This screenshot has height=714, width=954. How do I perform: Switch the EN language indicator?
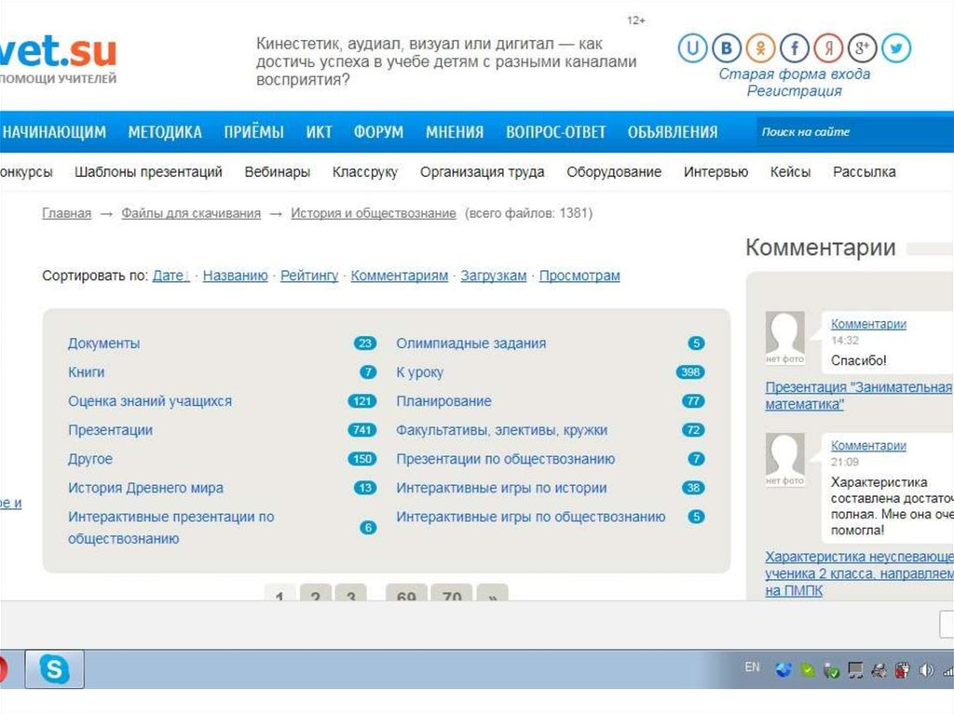753,667
